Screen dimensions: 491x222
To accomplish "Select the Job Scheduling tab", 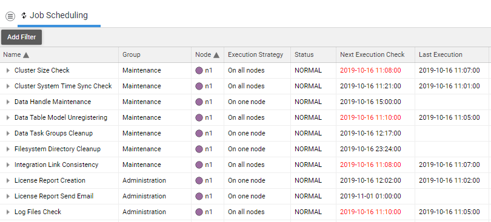I will click(59, 15).
